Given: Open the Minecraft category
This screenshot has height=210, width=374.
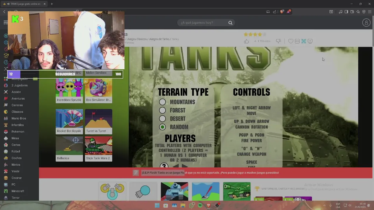Looking at the screenshot, I should [x=18, y=191].
